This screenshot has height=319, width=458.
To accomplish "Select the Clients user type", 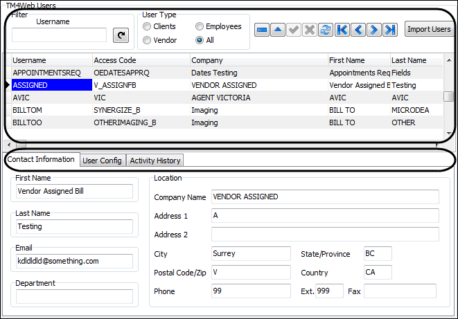I will (x=147, y=27).
